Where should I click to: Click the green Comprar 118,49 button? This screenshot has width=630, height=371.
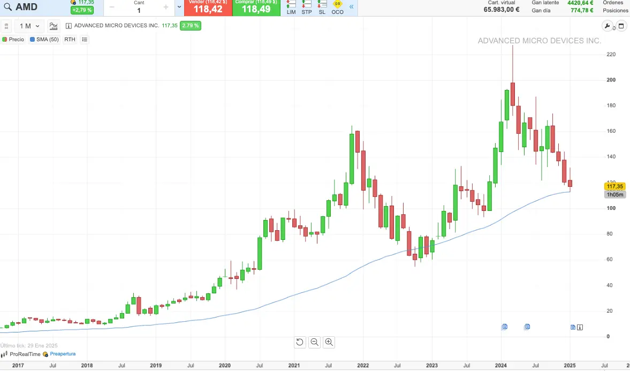(x=256, y=7)
